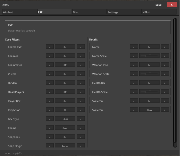Toggle the Player Box On value
This screenshot has height=156, width=180.
(65, 100)
